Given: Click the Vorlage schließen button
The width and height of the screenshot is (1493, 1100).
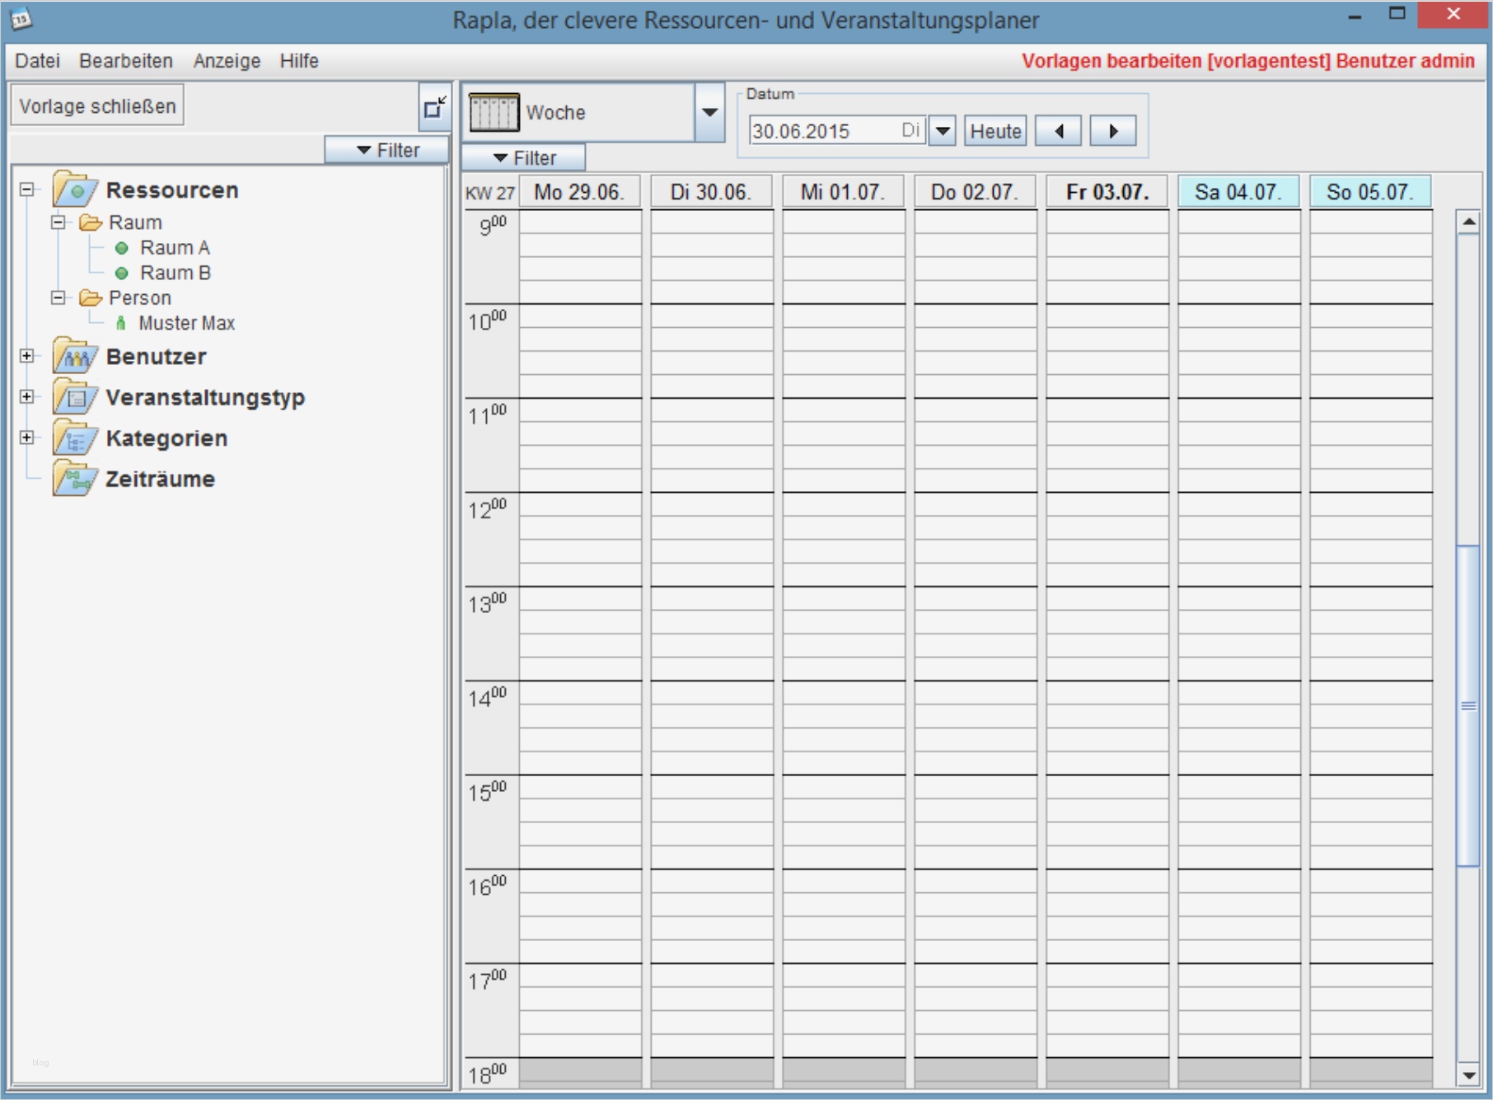Looking at the screenshot, I should coord(97,106).
